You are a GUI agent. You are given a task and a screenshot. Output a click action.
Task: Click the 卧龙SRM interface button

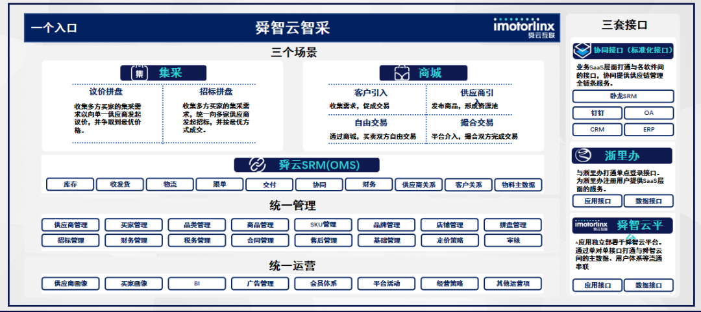[622, 97]
